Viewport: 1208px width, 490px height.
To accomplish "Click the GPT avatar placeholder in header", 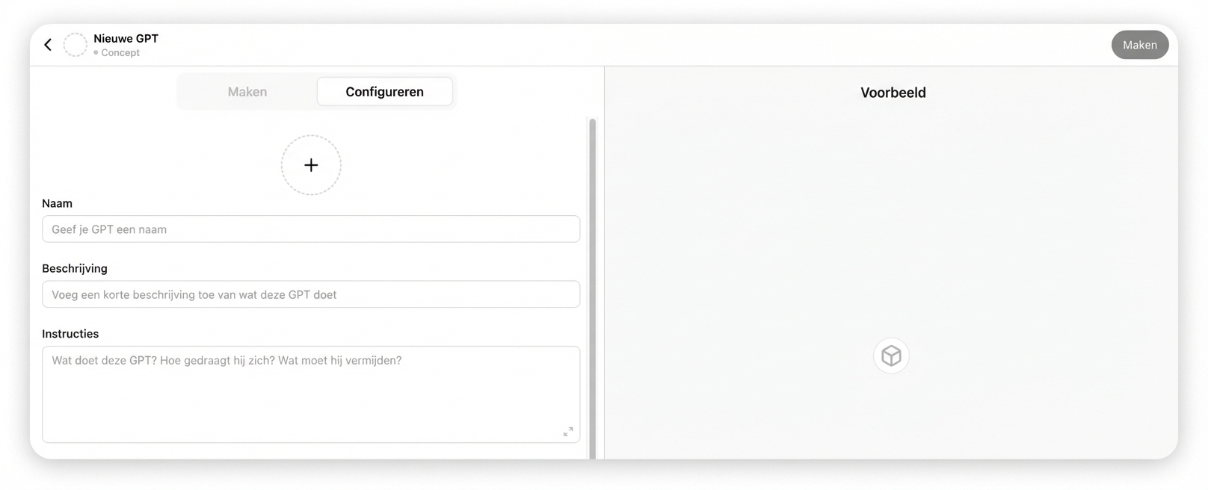I will (x=75, y=45).
